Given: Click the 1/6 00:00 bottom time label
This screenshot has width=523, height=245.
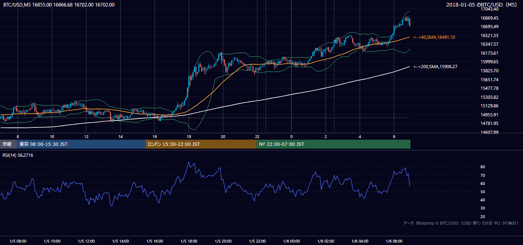Looking at the screenshot, I should (291, 241).
